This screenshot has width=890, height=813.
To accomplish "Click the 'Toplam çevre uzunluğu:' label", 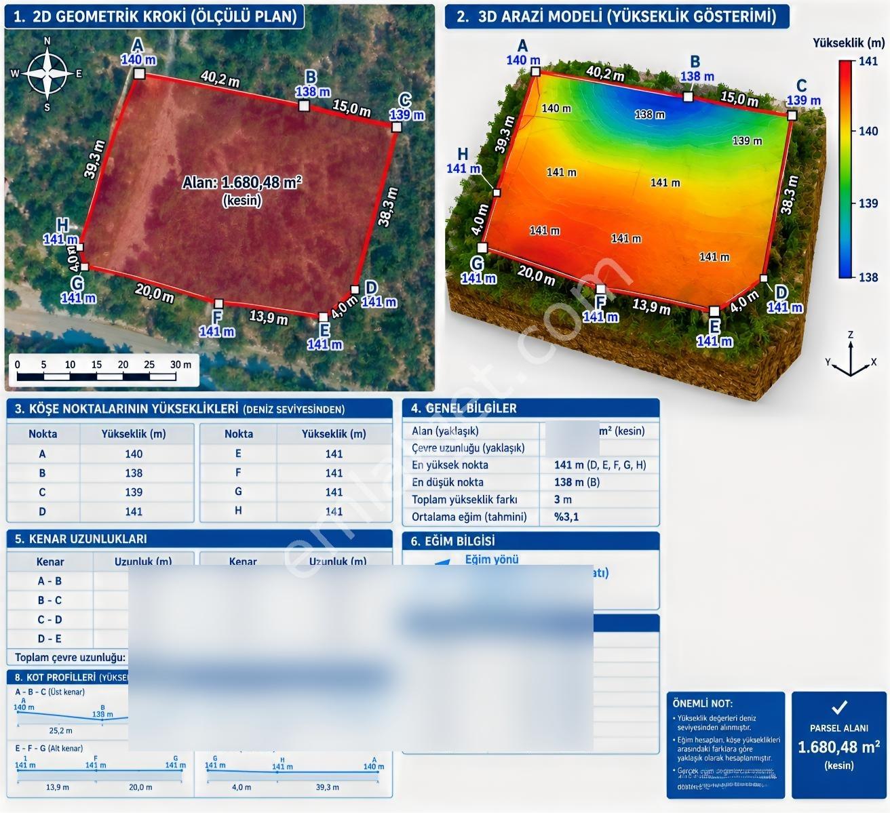I will (x=71, y=658).
